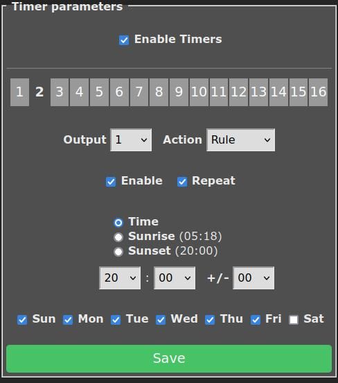Screen dimensions: 338x383
Task: Select the Sunrise radio option
Action: 118,237
